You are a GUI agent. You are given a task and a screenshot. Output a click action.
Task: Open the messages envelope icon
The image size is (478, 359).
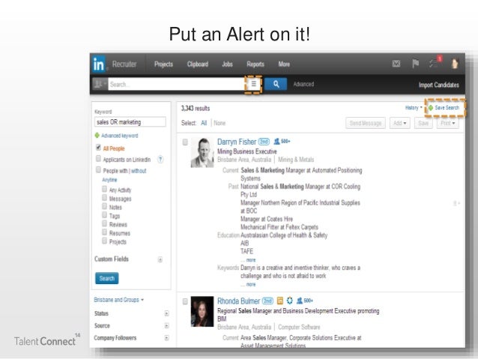[x=396, y=64]
